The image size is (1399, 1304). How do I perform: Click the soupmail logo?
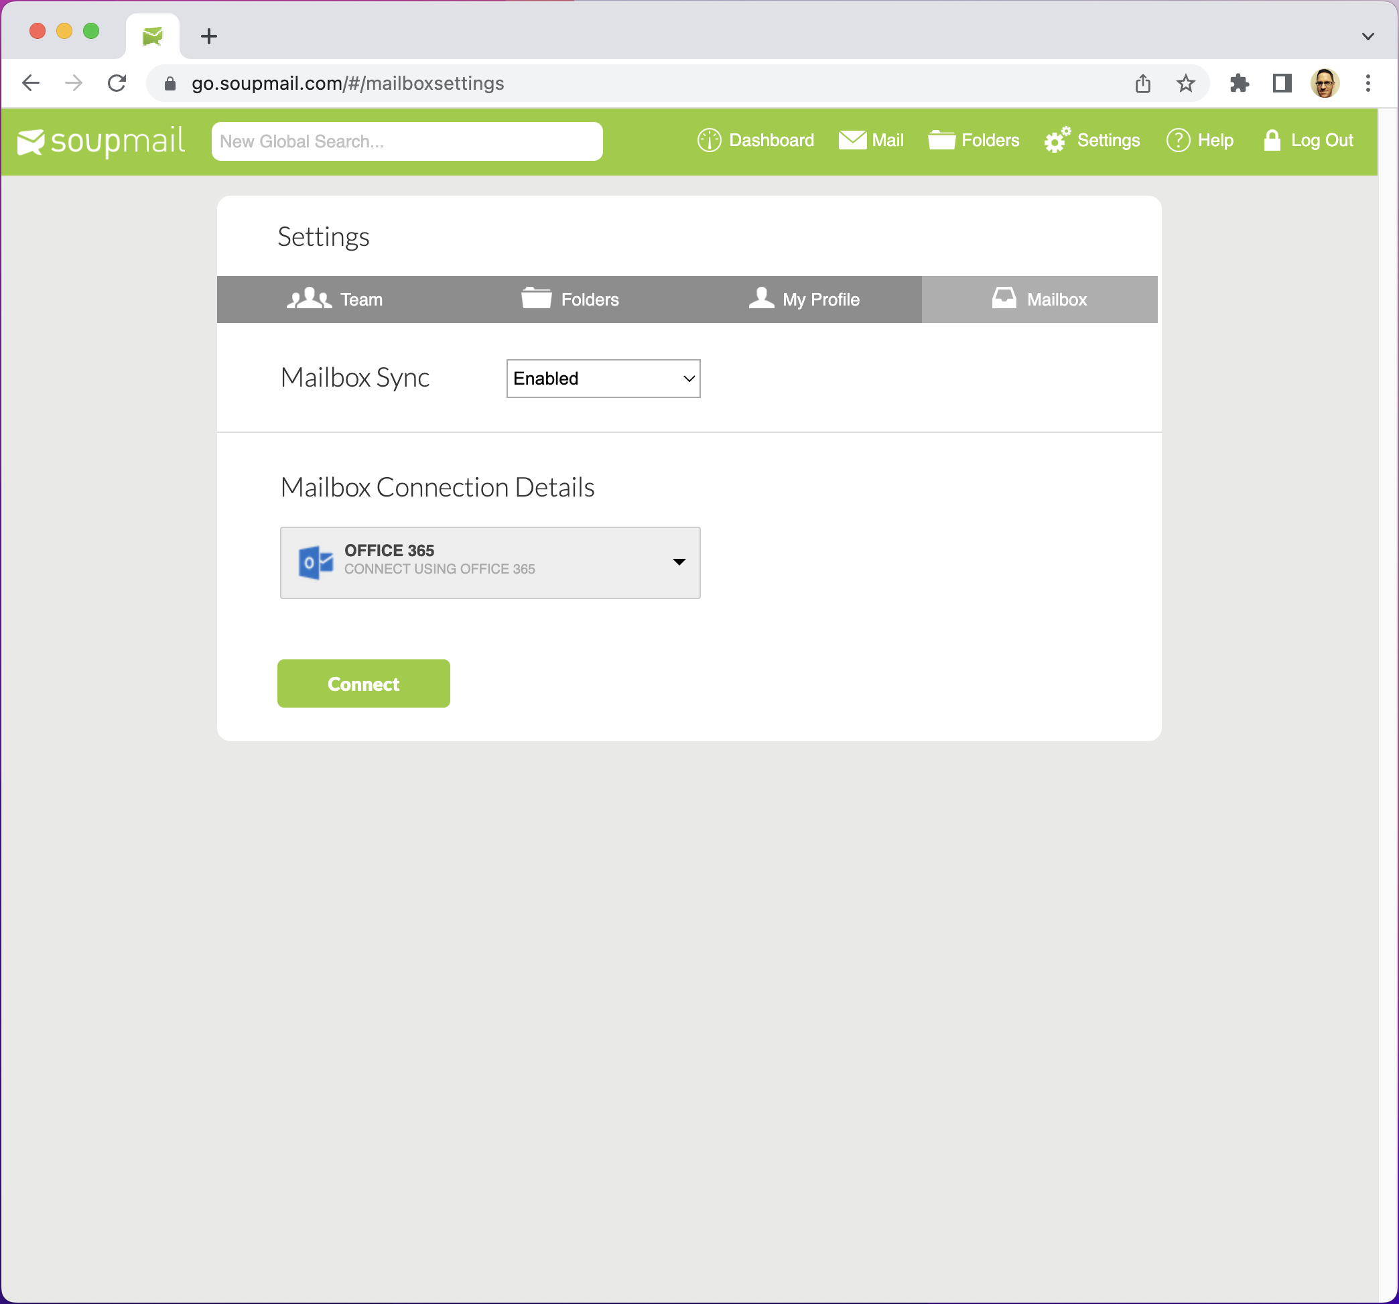coord(101,141)
